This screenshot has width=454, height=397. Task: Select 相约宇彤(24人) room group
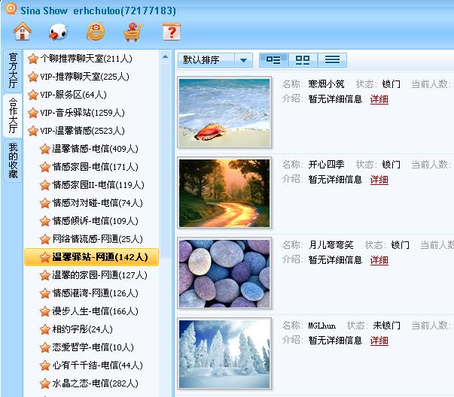tap(82, 329)
